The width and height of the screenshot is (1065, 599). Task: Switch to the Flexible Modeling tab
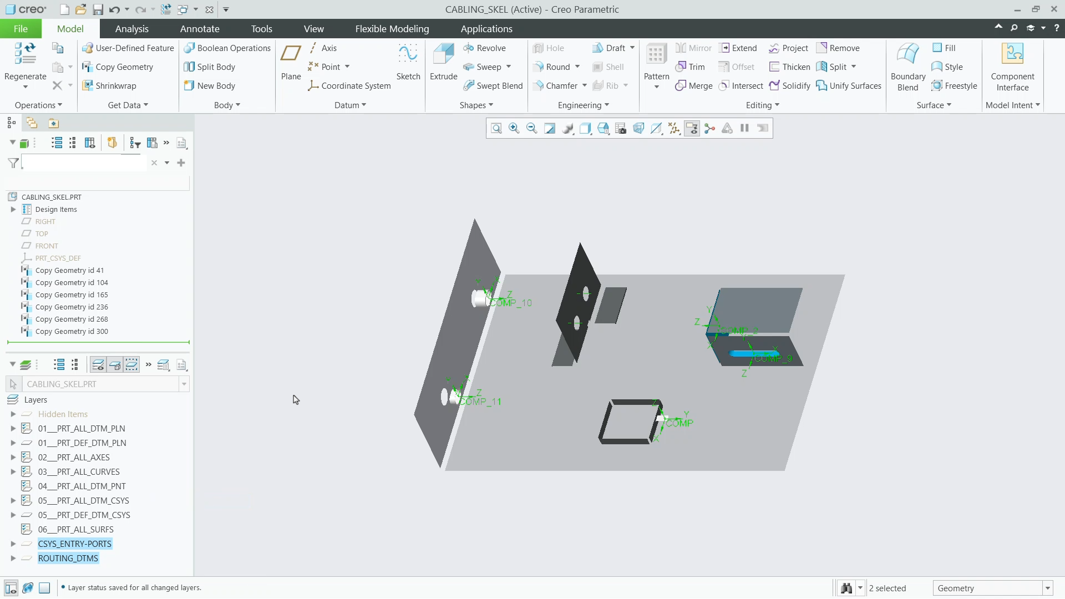(x=392, y=29)
